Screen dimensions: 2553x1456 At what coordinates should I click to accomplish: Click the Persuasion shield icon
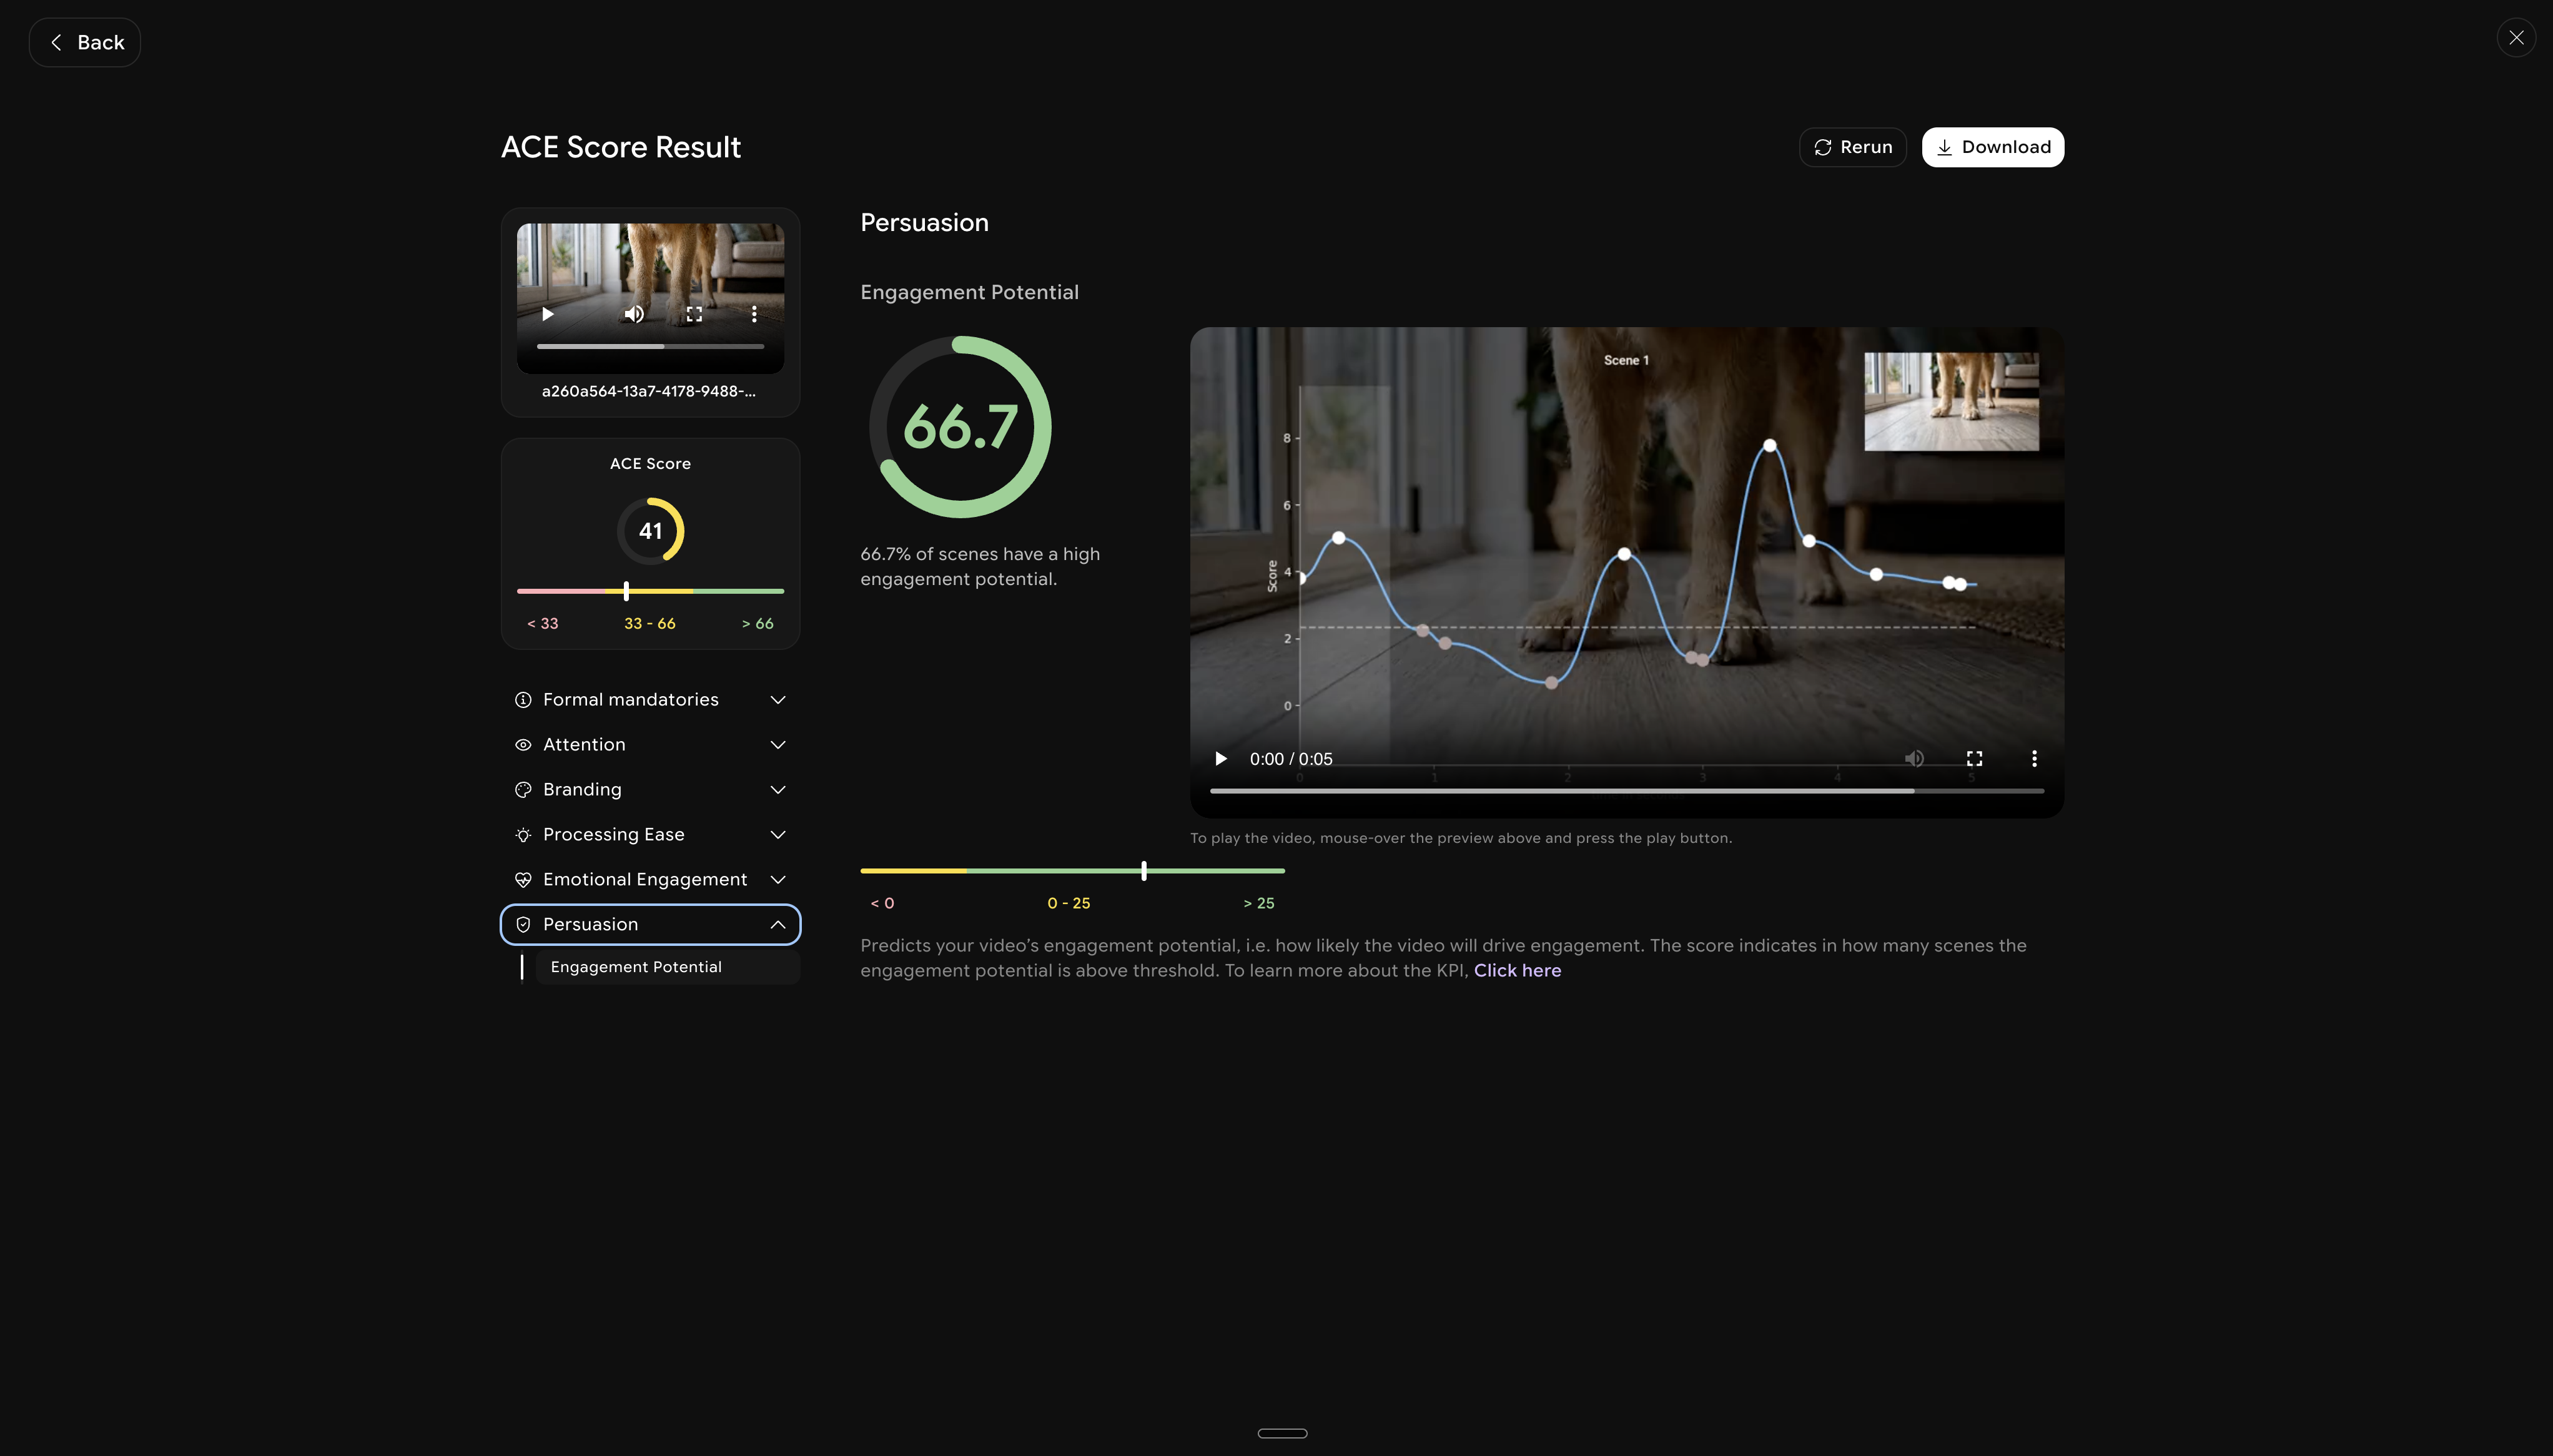523,925
